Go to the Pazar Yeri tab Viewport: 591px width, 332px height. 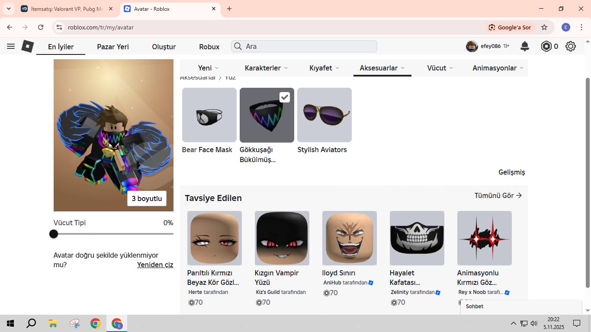pyautogui.click(x=113, y=47)
